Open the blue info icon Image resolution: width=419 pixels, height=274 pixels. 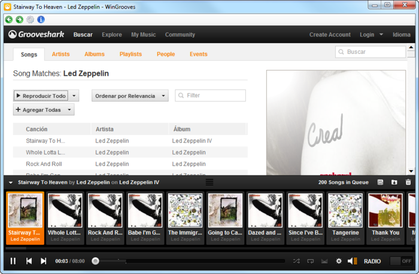coord(41,20)
